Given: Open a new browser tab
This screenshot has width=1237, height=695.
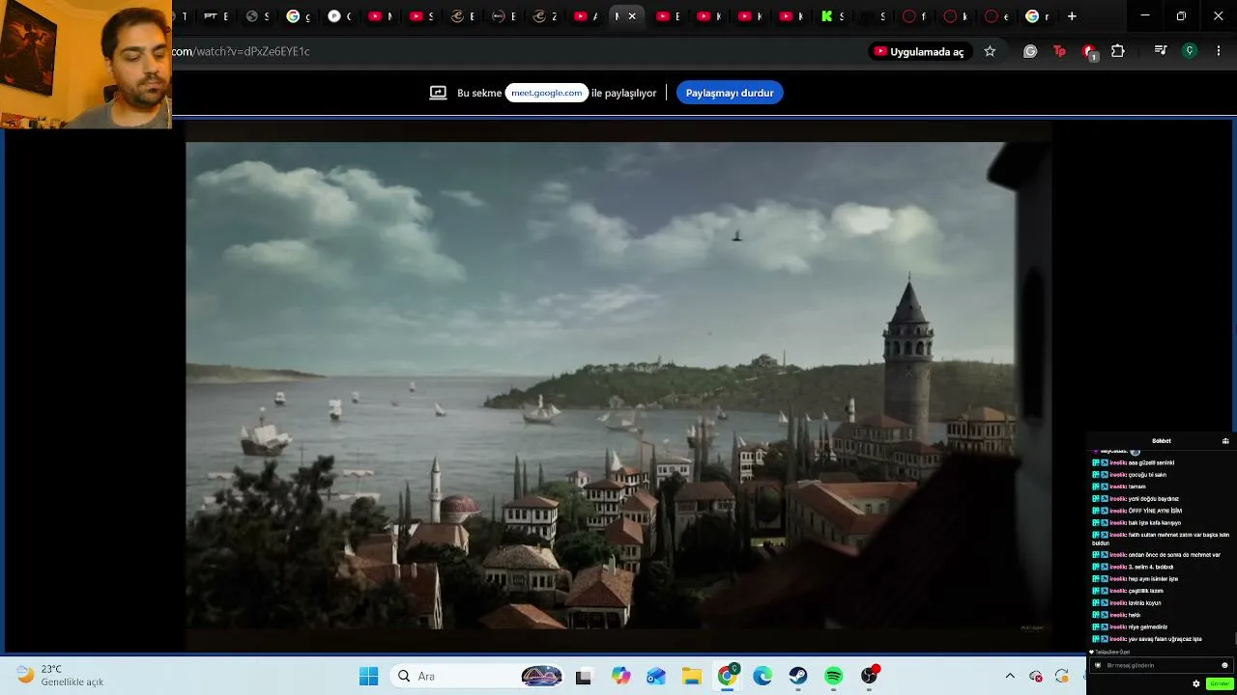Looking at the screenshot, I should (x=1072, y=16).
